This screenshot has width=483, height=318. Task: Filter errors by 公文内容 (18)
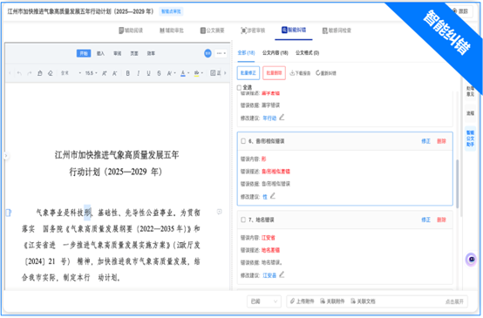276,53
